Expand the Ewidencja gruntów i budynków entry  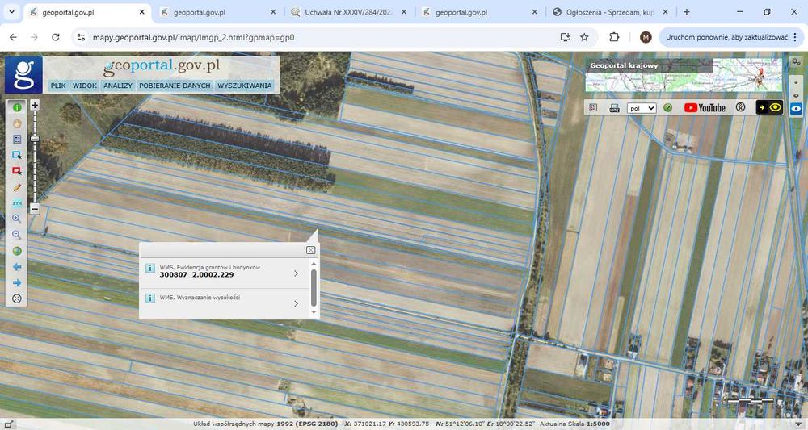pyautogui.click(x=296, y=273)
